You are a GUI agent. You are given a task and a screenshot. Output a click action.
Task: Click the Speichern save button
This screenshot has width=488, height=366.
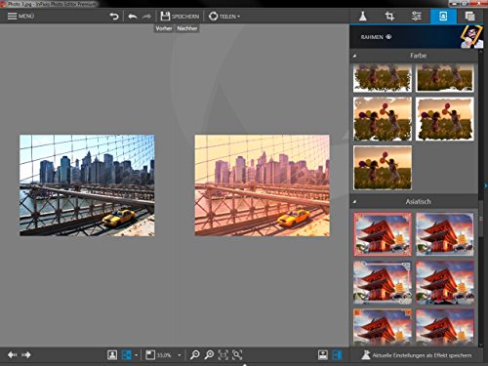tap(180, 16)
